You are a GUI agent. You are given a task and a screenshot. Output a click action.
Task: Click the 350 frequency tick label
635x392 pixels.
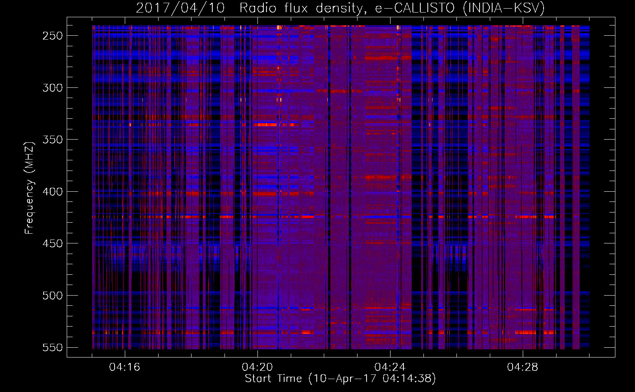(53, 140)
